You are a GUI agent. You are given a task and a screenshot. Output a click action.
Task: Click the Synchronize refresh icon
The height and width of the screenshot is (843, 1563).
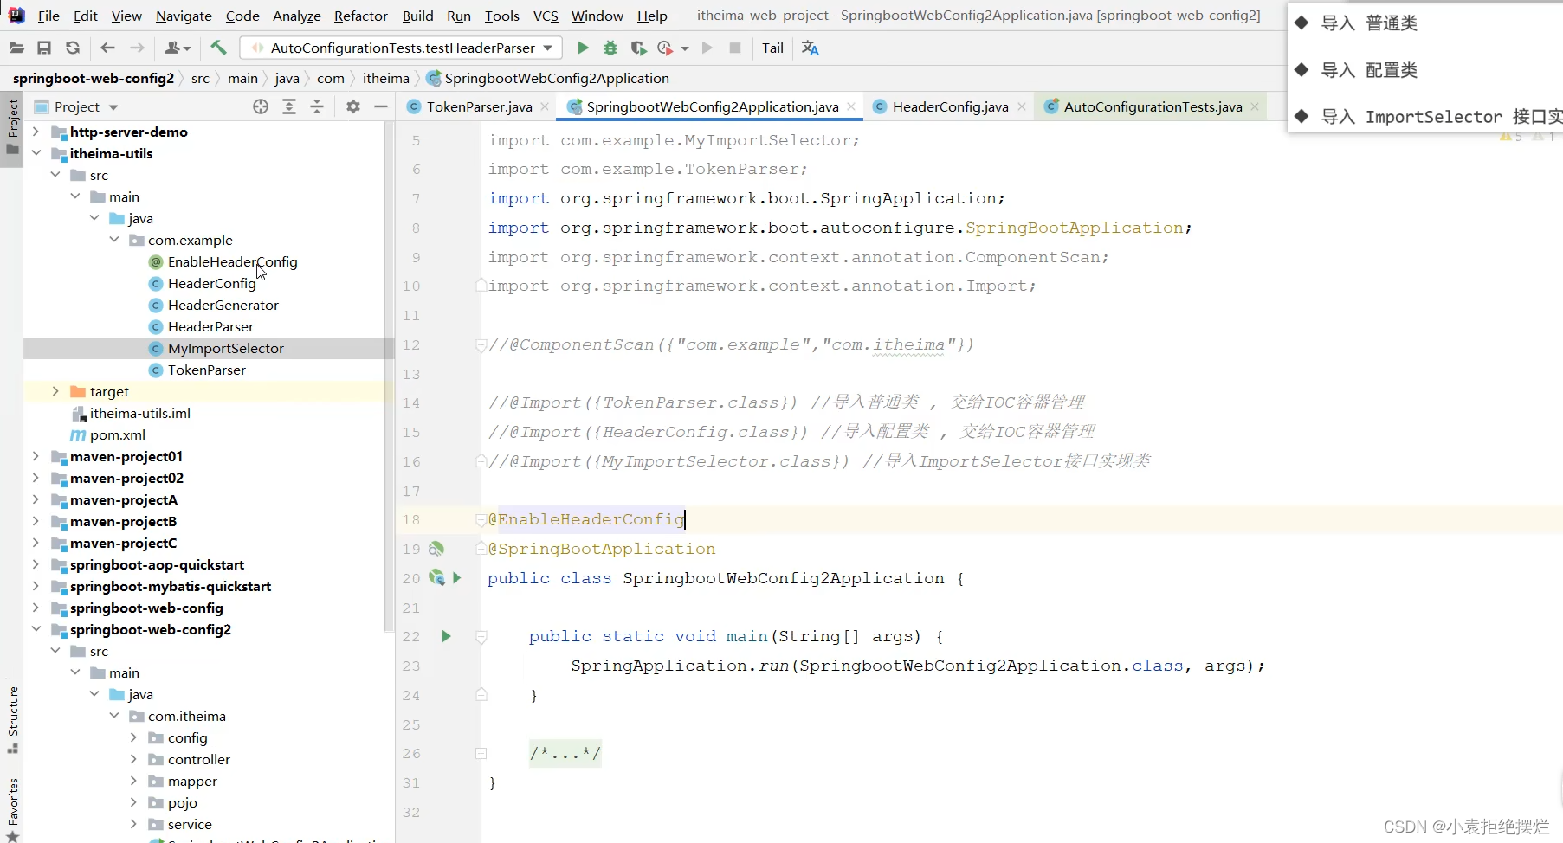[73, 48]
